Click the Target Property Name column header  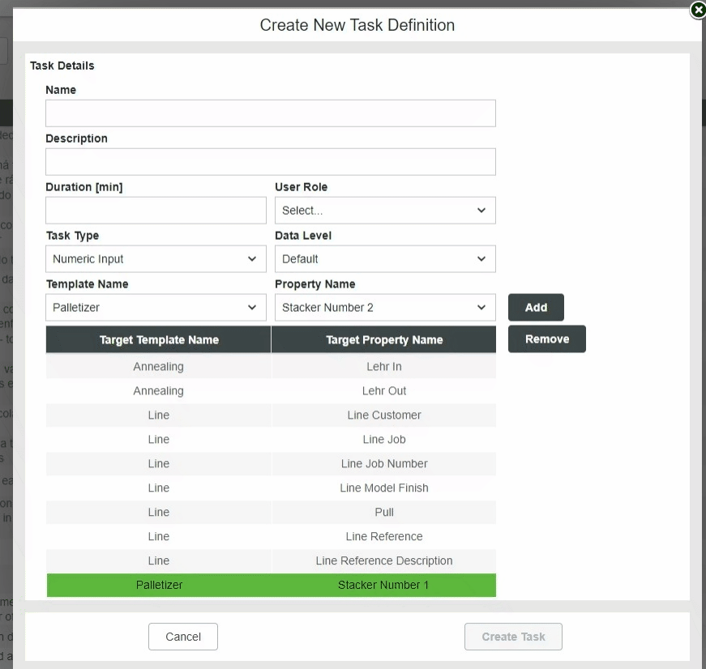click(384, 339)
